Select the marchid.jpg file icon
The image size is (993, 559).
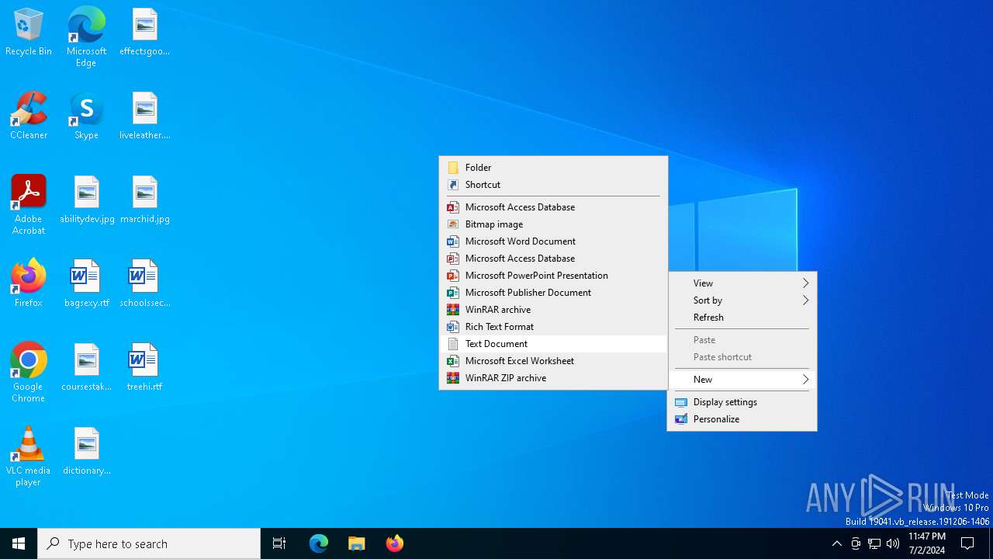(x=144, y=200)
